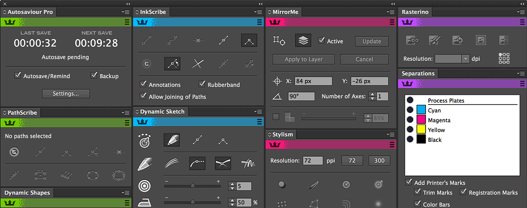Click the Update button in MirrorMe
The width and height of the screenshot is (527, 208).
click(x=372, y=41)
